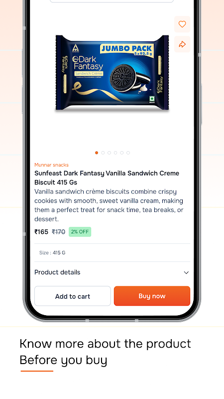Open the Munnar snacks seller link
Image resolution: width=224 pixels, height=399 pixels.
point(52,165)
